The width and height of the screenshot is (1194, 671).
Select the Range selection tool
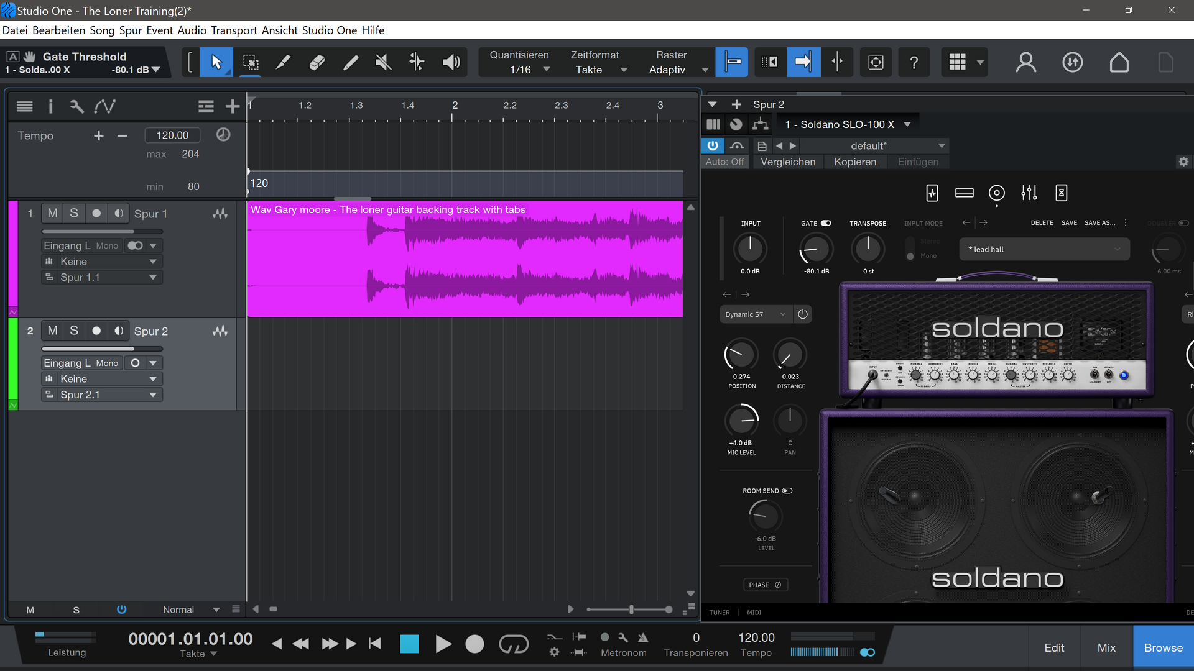pos(250,62)
